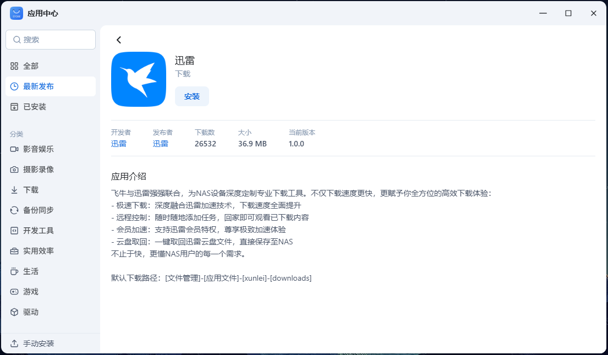Open the 生活 category icon
The width and height of the screenshot is (608, 355).
15,271
